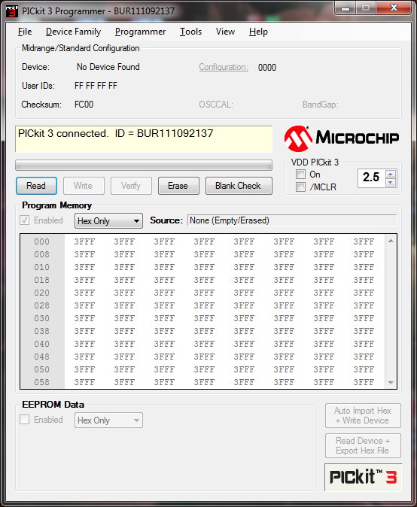Click the progress bar below the status box
Screen dimensions: 417x507
pos(144,165)
